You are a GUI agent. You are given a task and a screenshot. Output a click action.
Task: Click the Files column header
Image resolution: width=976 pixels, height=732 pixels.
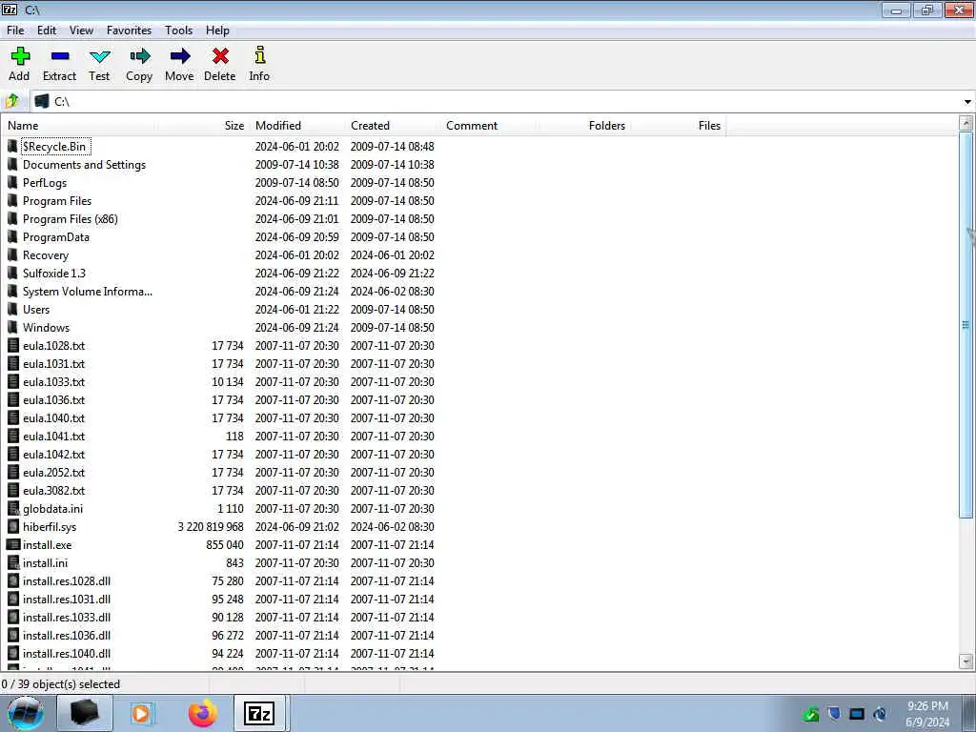tap(678, 126)
